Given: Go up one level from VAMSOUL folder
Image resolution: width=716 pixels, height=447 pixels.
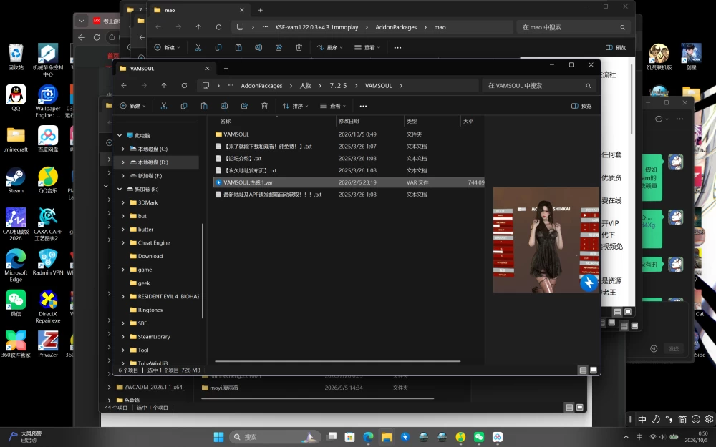Looking at the screenshot, I should [164, 85].
